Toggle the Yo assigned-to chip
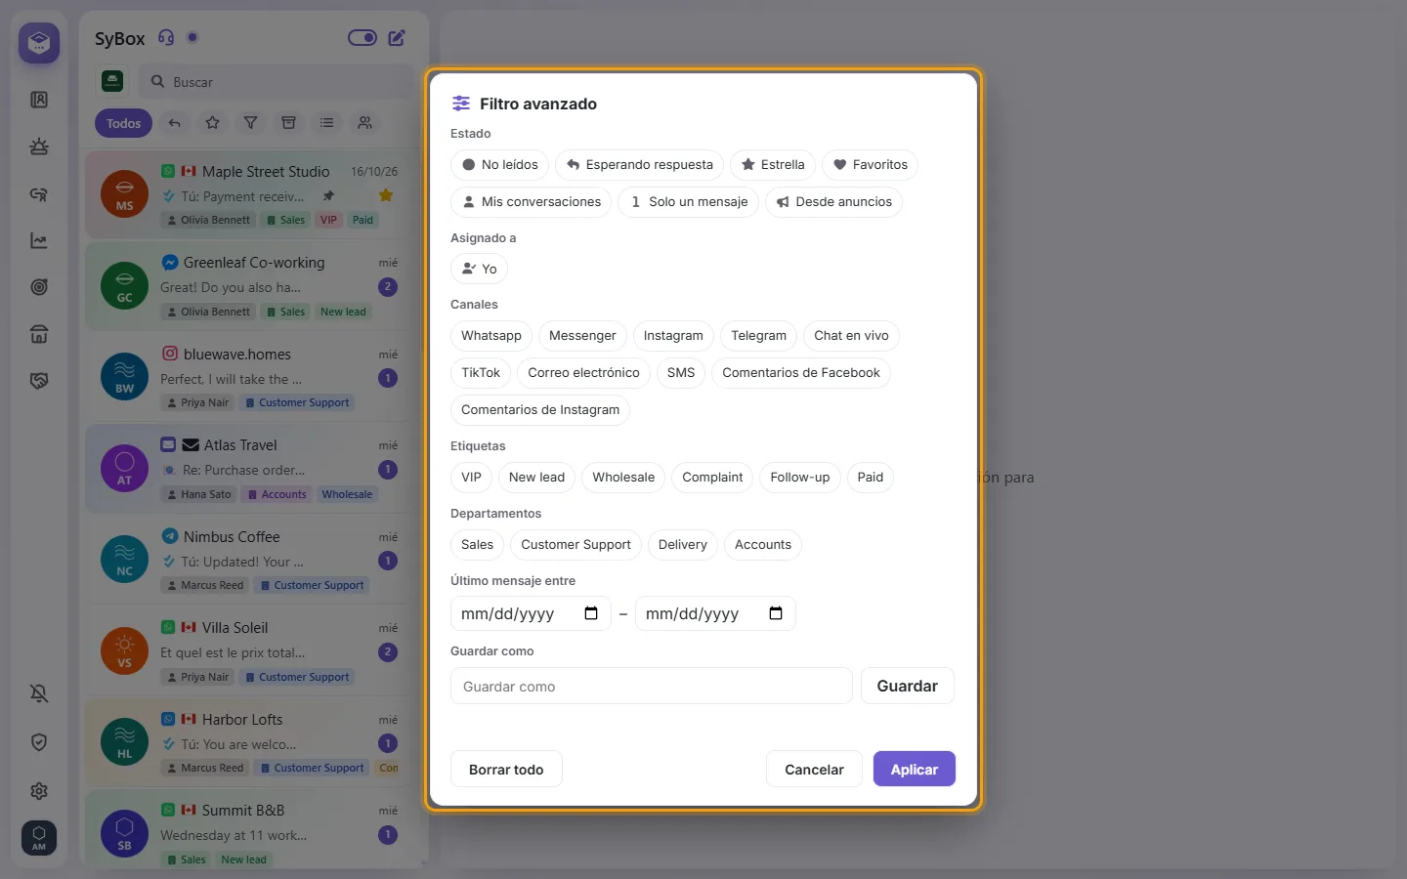1407x879 pixels. pyautogui.click(x=479, y=269)
